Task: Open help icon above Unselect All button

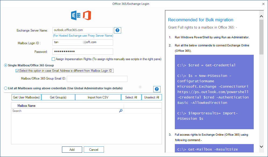Action: pos(157,89)
